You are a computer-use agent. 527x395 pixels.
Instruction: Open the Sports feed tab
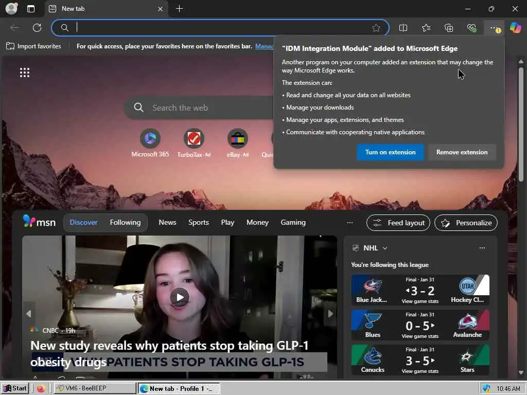(198, 222)
